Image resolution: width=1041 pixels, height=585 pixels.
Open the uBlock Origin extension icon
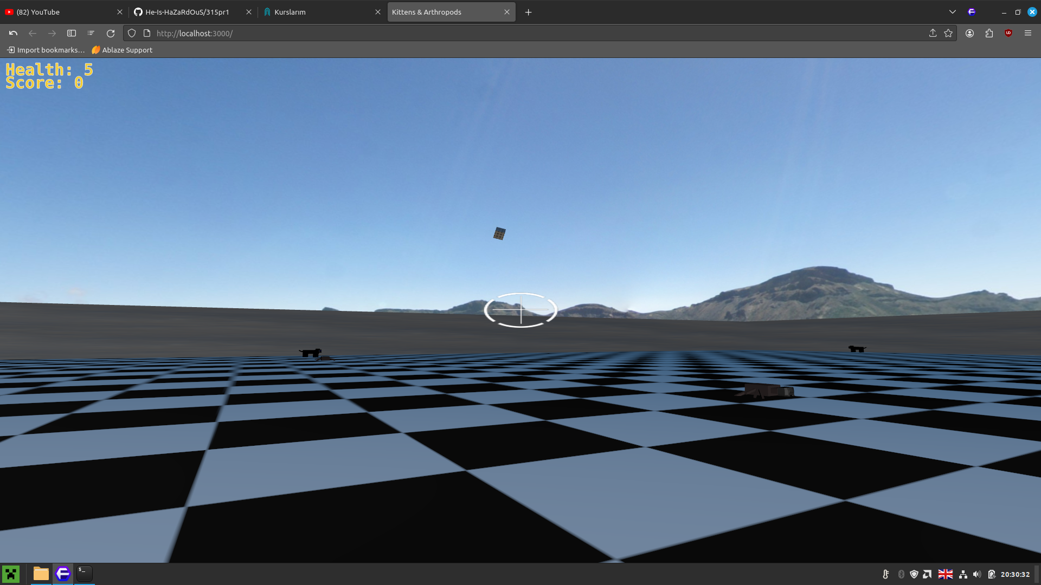[x=1008, y=34]
